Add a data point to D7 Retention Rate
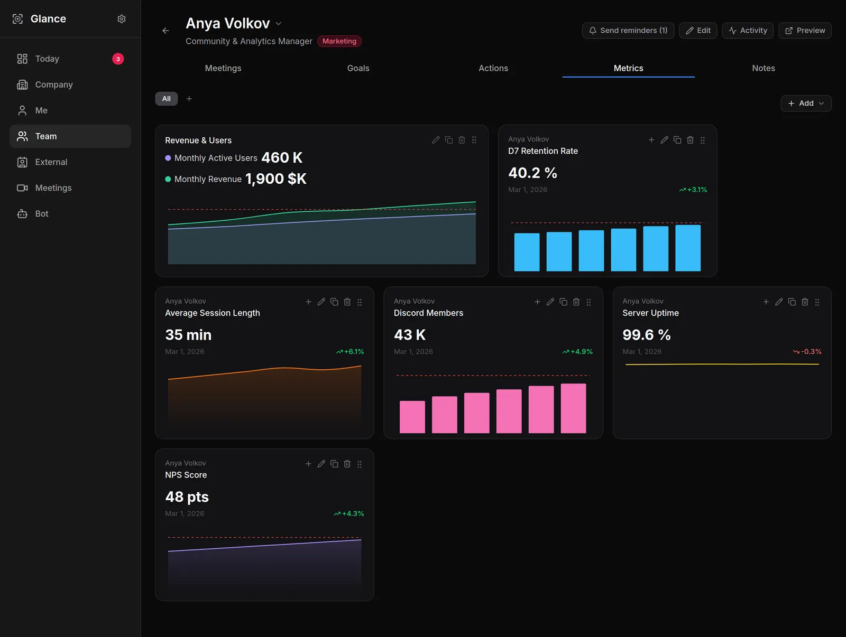Viewport: 846px width, 637px height. click(x=651, y=140)
